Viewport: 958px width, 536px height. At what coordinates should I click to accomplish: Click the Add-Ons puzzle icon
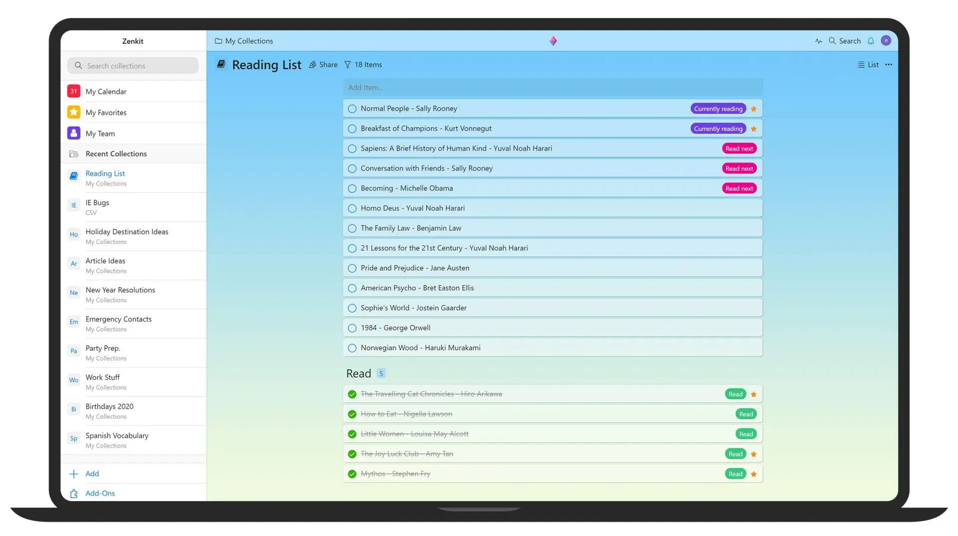(x=74, y=493)
